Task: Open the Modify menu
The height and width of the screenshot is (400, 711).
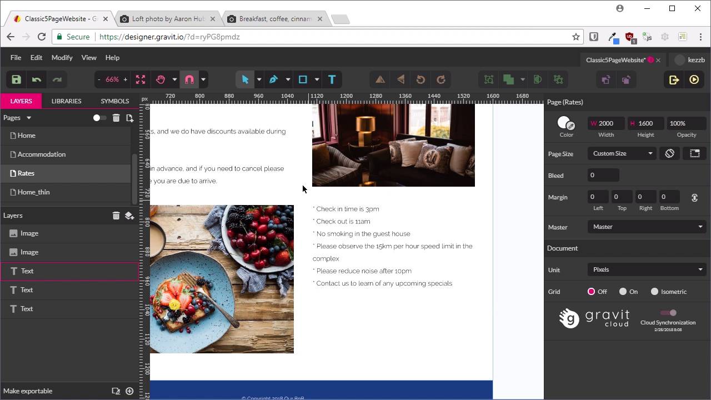Action: pyautogui.click(x=62, y=58)
